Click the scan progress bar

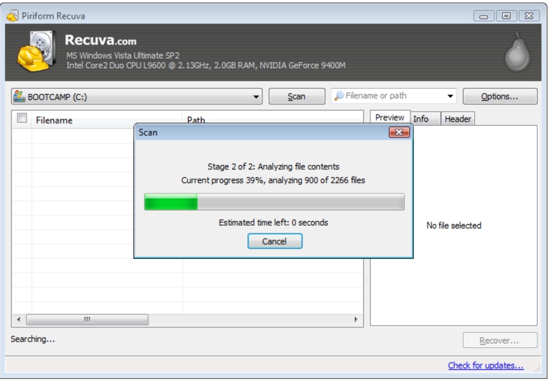(274, 202)
